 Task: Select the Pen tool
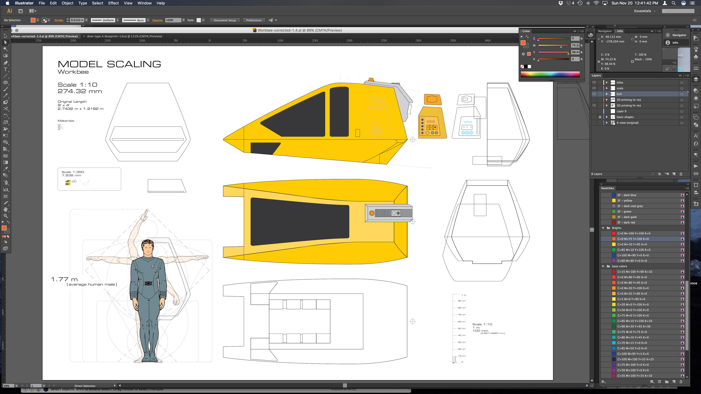[x=5, y=63]
